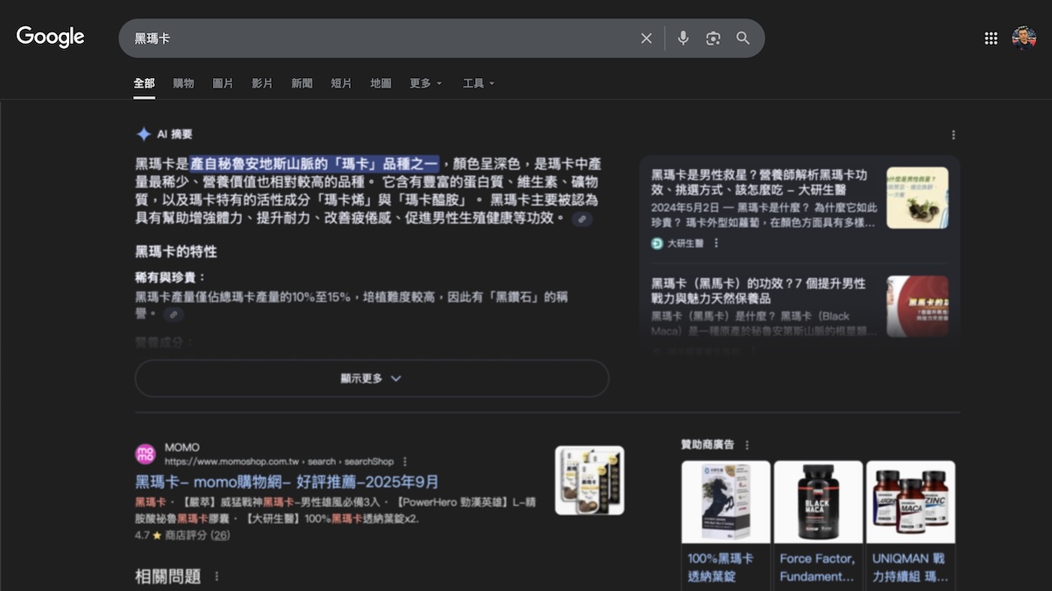
Task: Open 黑瑪卡（黑馬卡）的功效 article link
Action: [x=758, y=292]
